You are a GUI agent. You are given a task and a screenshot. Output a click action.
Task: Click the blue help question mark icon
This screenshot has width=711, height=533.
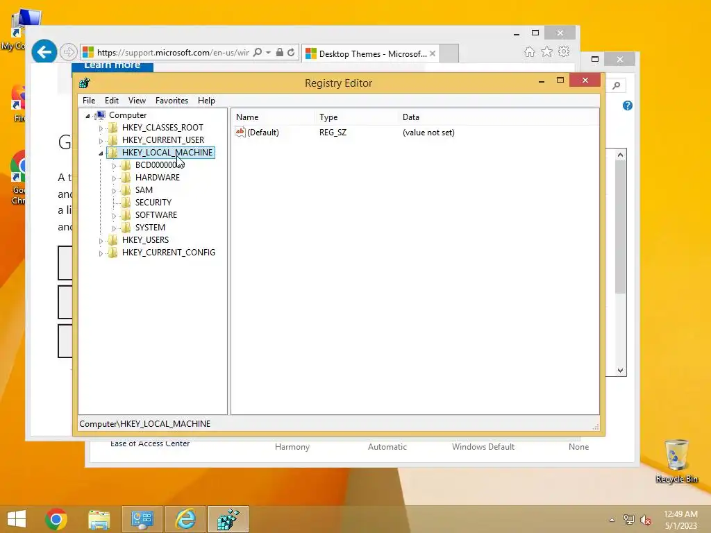[x=628, y=105]
